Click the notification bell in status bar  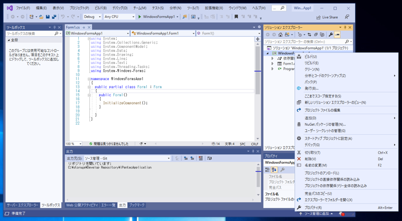[x=341, y=214]
